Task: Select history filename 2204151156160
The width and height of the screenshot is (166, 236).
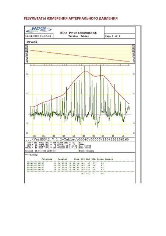Action: click(x=35, y=163)
